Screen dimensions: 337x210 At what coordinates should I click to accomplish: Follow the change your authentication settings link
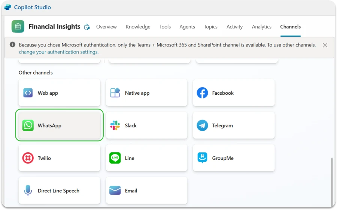(58, 52)
